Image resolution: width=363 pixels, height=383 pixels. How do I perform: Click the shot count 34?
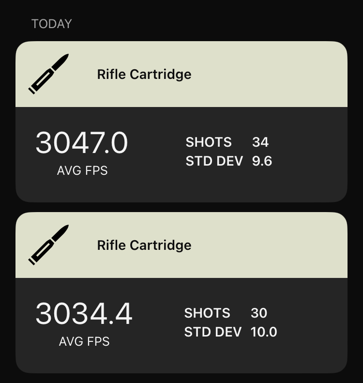[x=260, y=142]
